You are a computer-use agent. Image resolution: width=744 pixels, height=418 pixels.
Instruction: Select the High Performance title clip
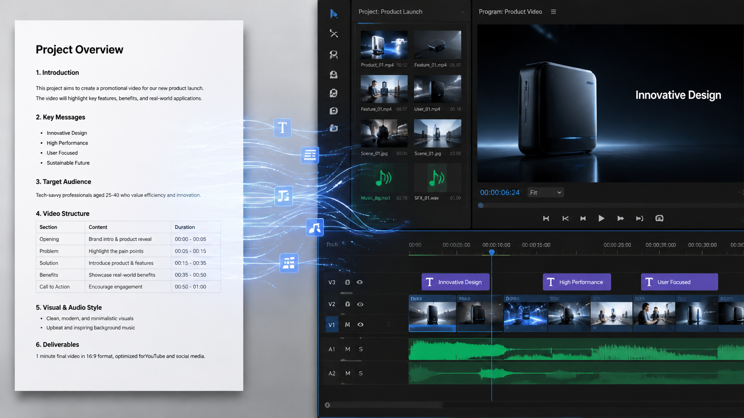577,282
